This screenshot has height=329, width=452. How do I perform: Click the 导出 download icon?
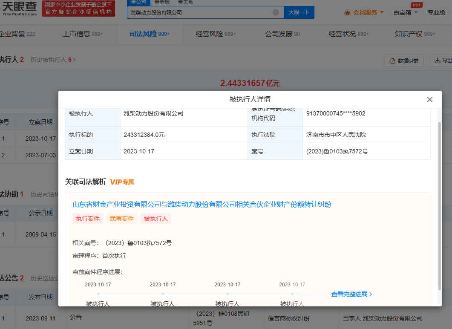coord(437,61)
